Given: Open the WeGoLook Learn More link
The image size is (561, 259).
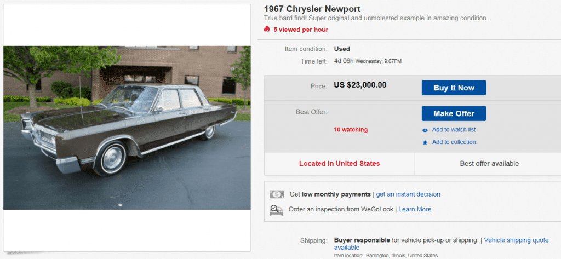Looking at the screenshot, I should pos(415,209).
